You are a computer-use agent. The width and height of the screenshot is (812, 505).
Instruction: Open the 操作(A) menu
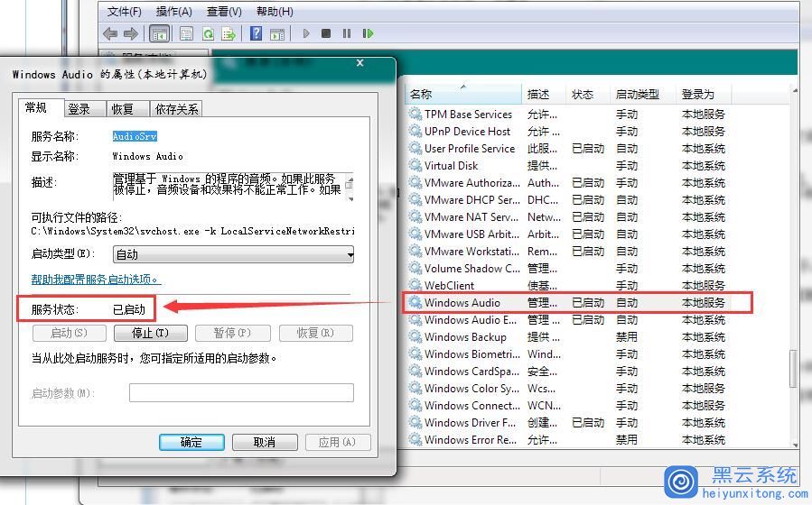point(174,12)
